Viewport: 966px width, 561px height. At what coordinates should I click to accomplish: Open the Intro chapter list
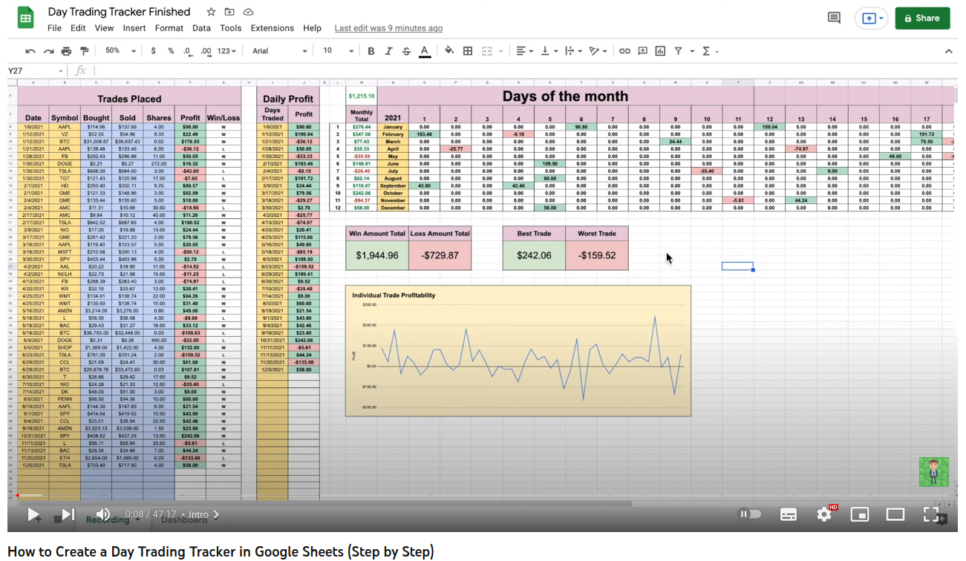[x=204, y=514]
